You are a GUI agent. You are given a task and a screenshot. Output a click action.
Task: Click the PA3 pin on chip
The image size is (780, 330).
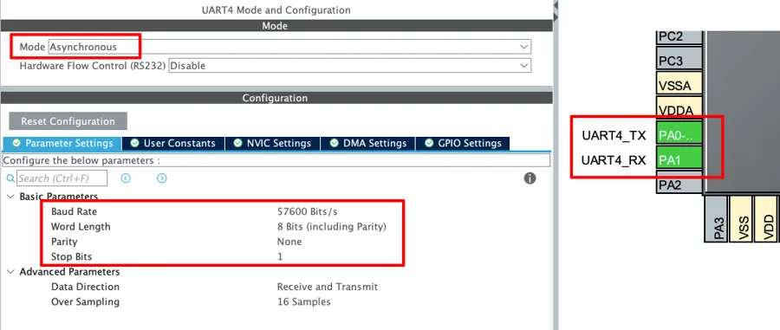[716, 218]
